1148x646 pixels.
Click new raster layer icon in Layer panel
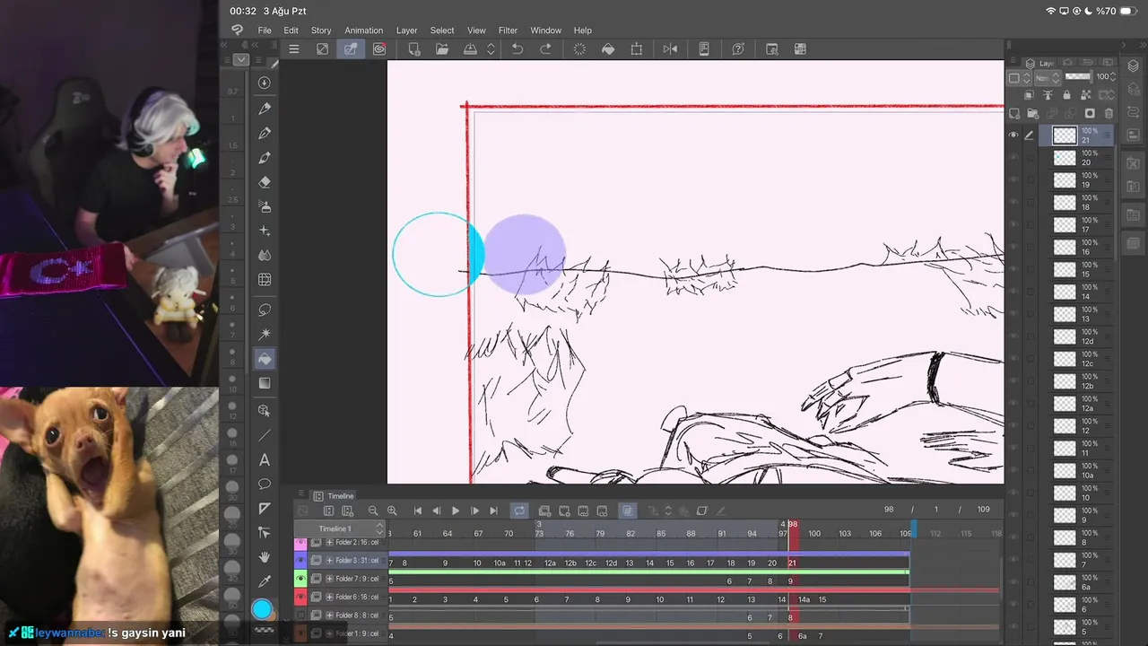pyautogui.click(x=1014, y=114)
